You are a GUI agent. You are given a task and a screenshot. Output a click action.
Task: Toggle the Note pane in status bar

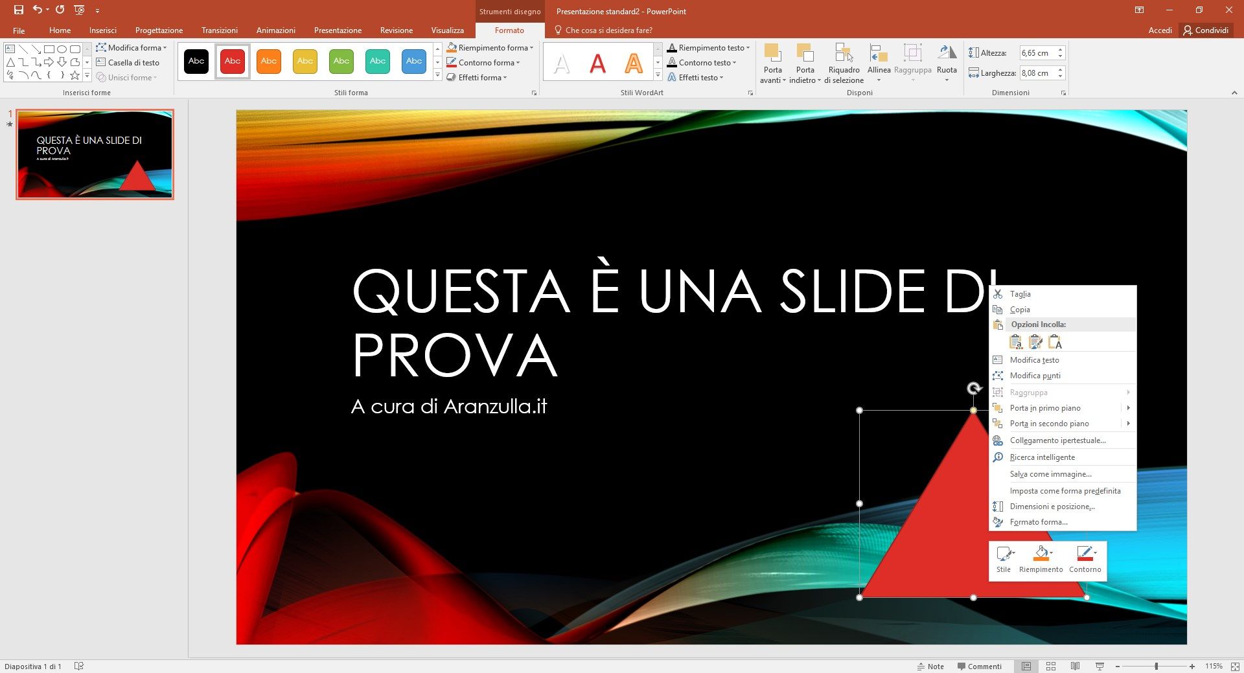(x=930, y=666)
